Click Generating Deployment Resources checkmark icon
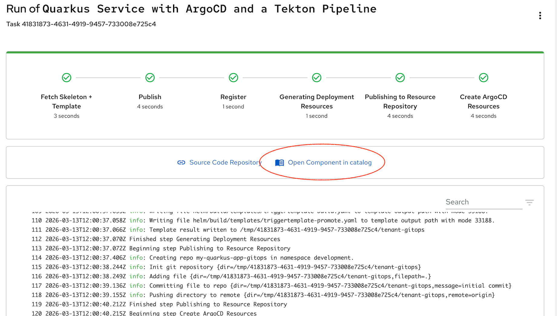This screenshot has width=557, height=316. pyautogui.click(x=316, y=78)
